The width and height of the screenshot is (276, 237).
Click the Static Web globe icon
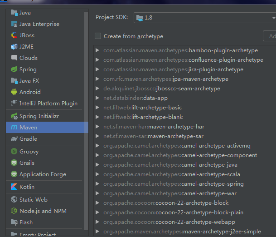click(14, 199)
